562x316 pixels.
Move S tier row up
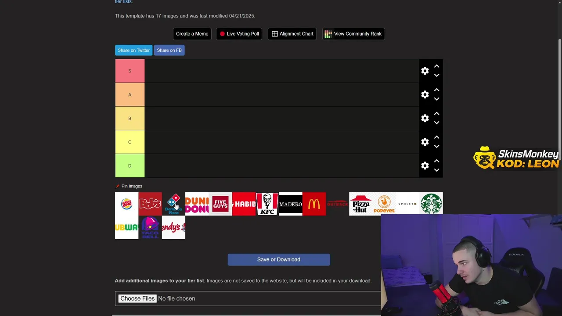(x=436, y=66)
